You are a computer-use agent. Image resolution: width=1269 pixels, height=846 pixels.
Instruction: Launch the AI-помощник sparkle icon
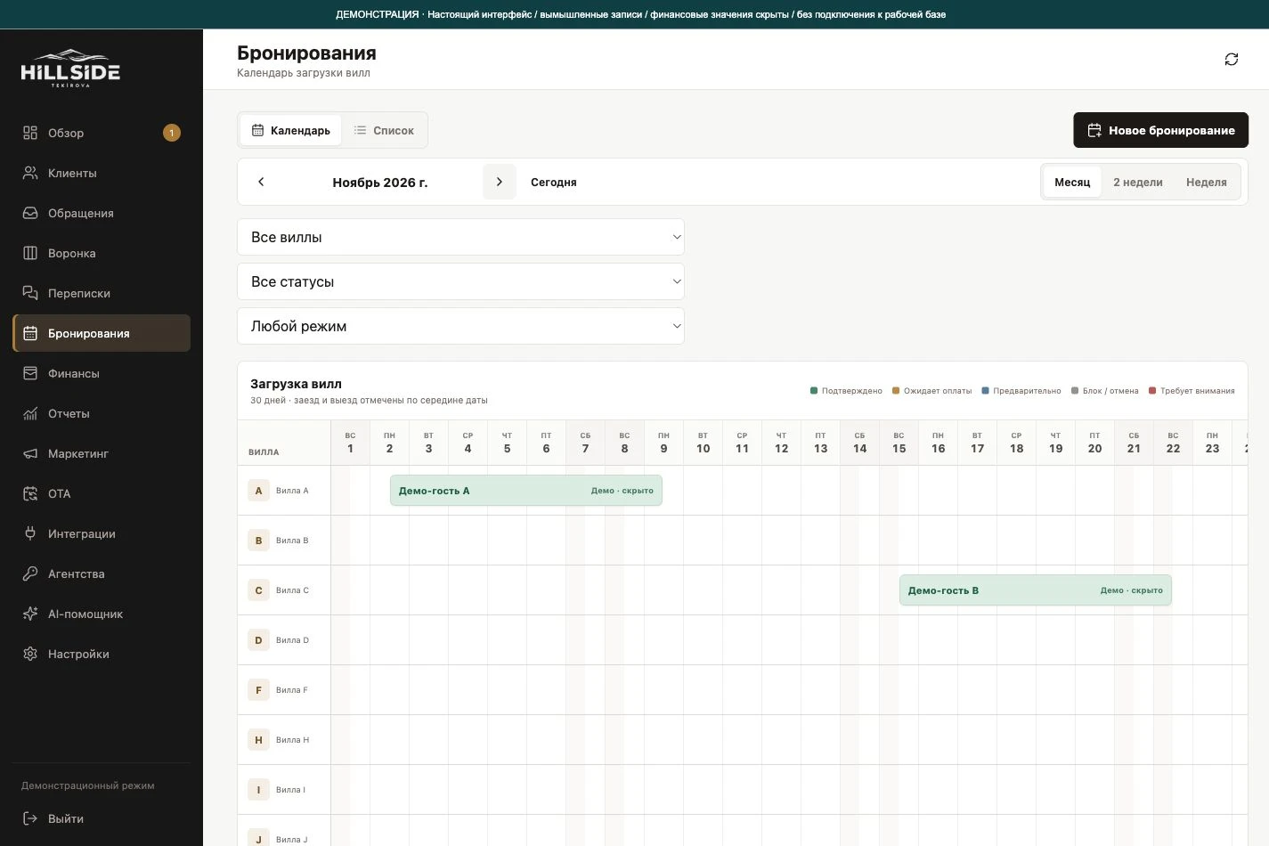point(30,614)
